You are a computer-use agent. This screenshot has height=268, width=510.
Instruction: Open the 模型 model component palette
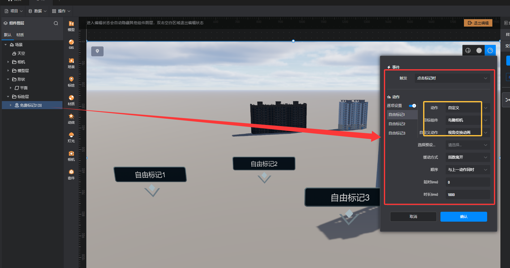pos(71,26)
